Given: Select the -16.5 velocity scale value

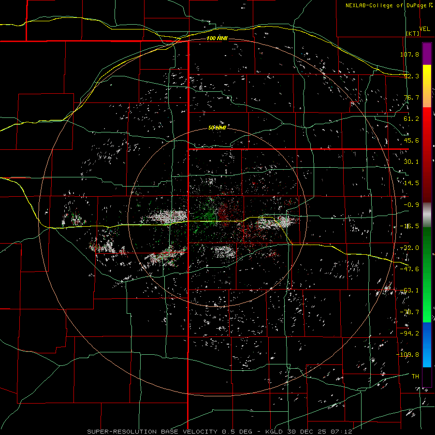Looking at the screenshot, I should (409, 226).
